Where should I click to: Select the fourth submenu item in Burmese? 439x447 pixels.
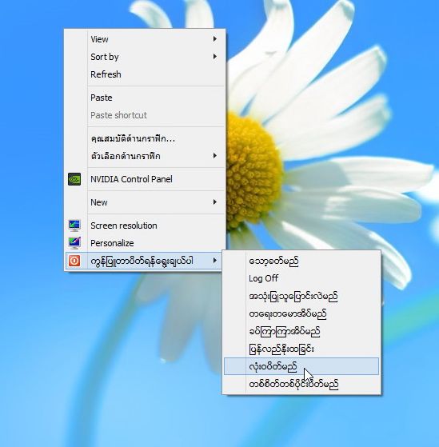pos(301,314)
